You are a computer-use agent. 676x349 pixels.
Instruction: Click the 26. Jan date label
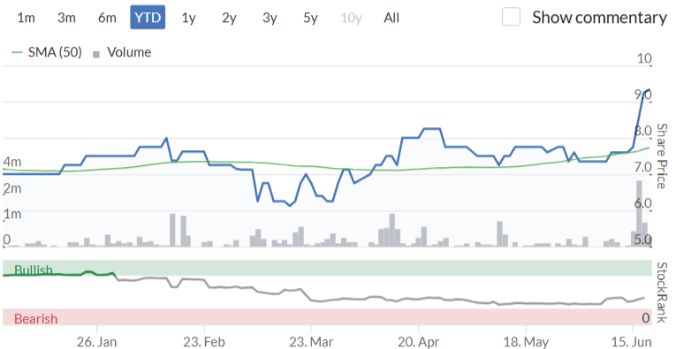click(96, 342)
